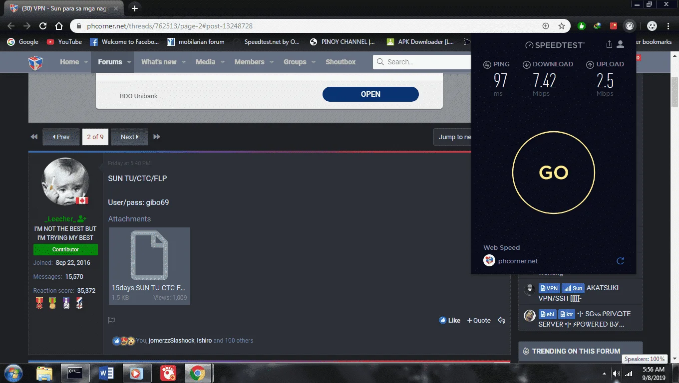
Task: Focus the forum Search field
Action: coord(422,62)
